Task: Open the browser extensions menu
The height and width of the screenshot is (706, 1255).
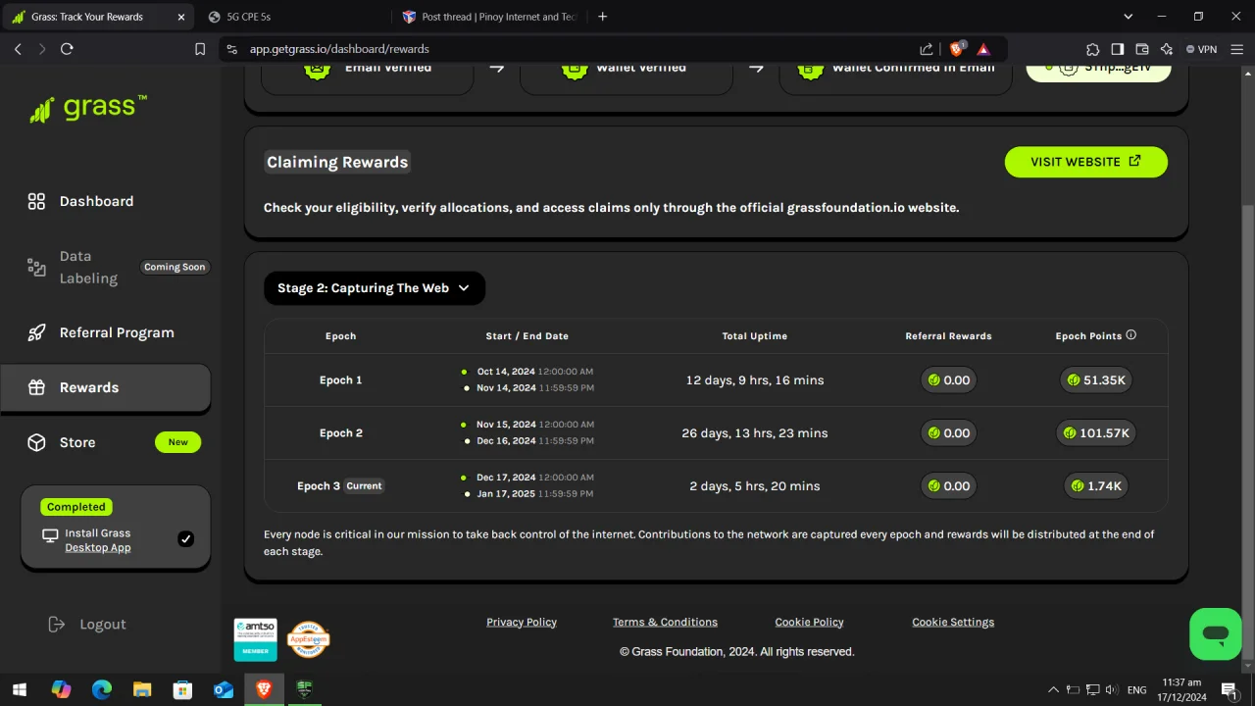Action: pos(1093,49)
